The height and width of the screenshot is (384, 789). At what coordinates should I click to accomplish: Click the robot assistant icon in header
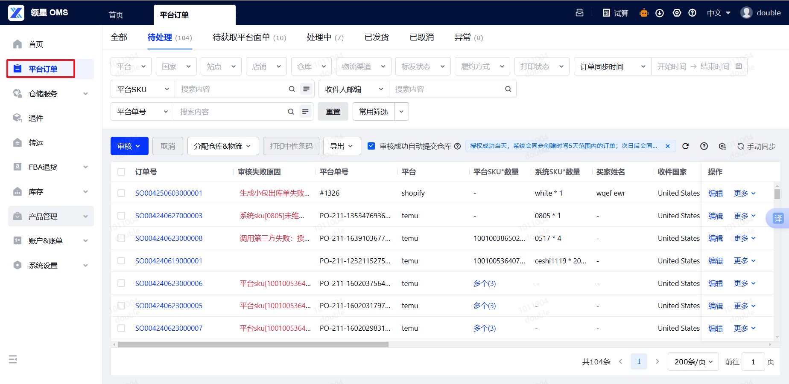pyautogui.click(x=644, y=13)
